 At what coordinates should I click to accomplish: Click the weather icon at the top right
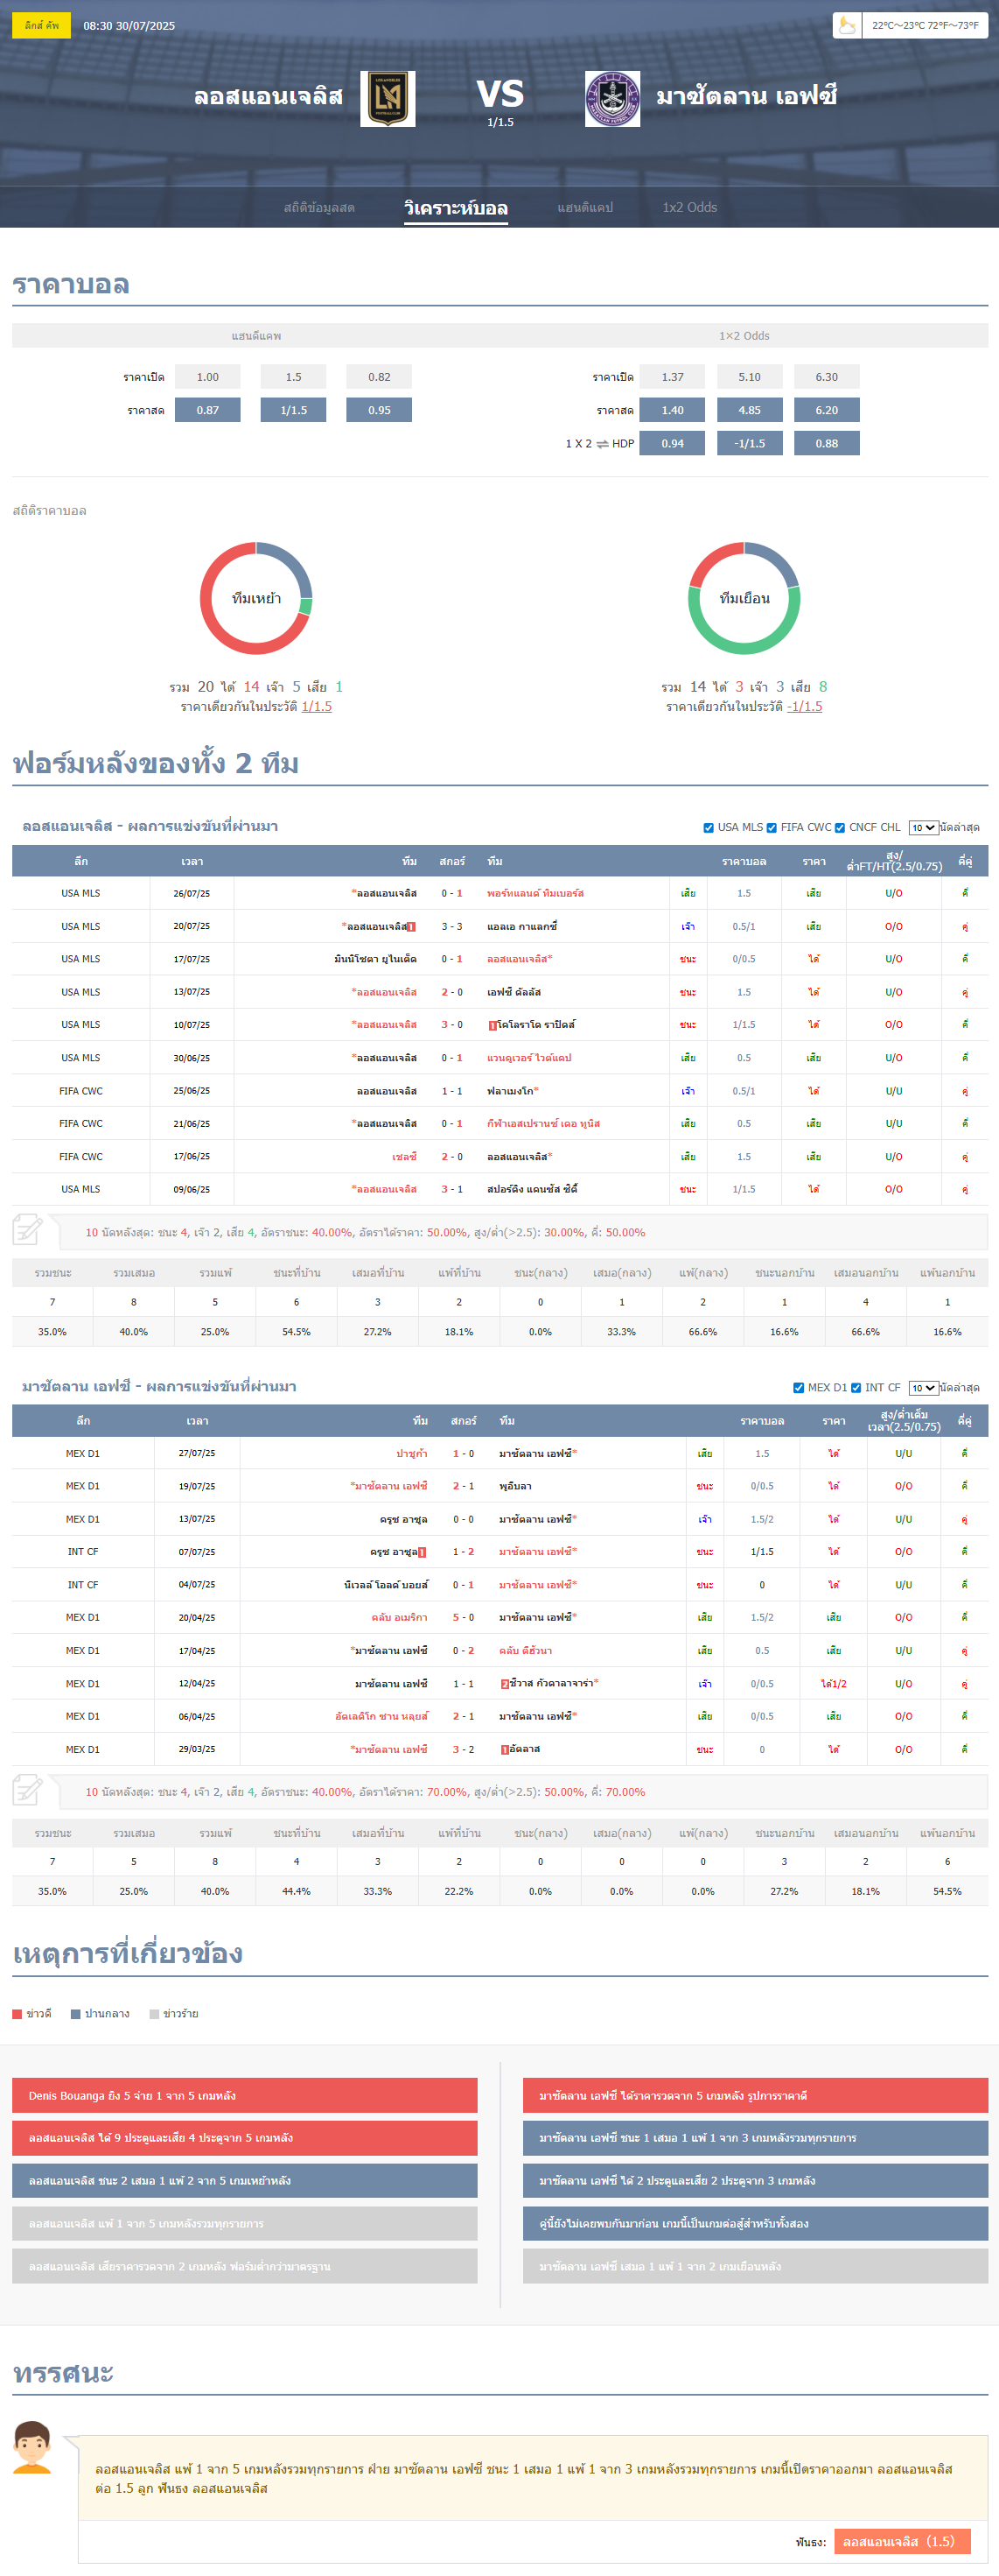click(847, 25)
